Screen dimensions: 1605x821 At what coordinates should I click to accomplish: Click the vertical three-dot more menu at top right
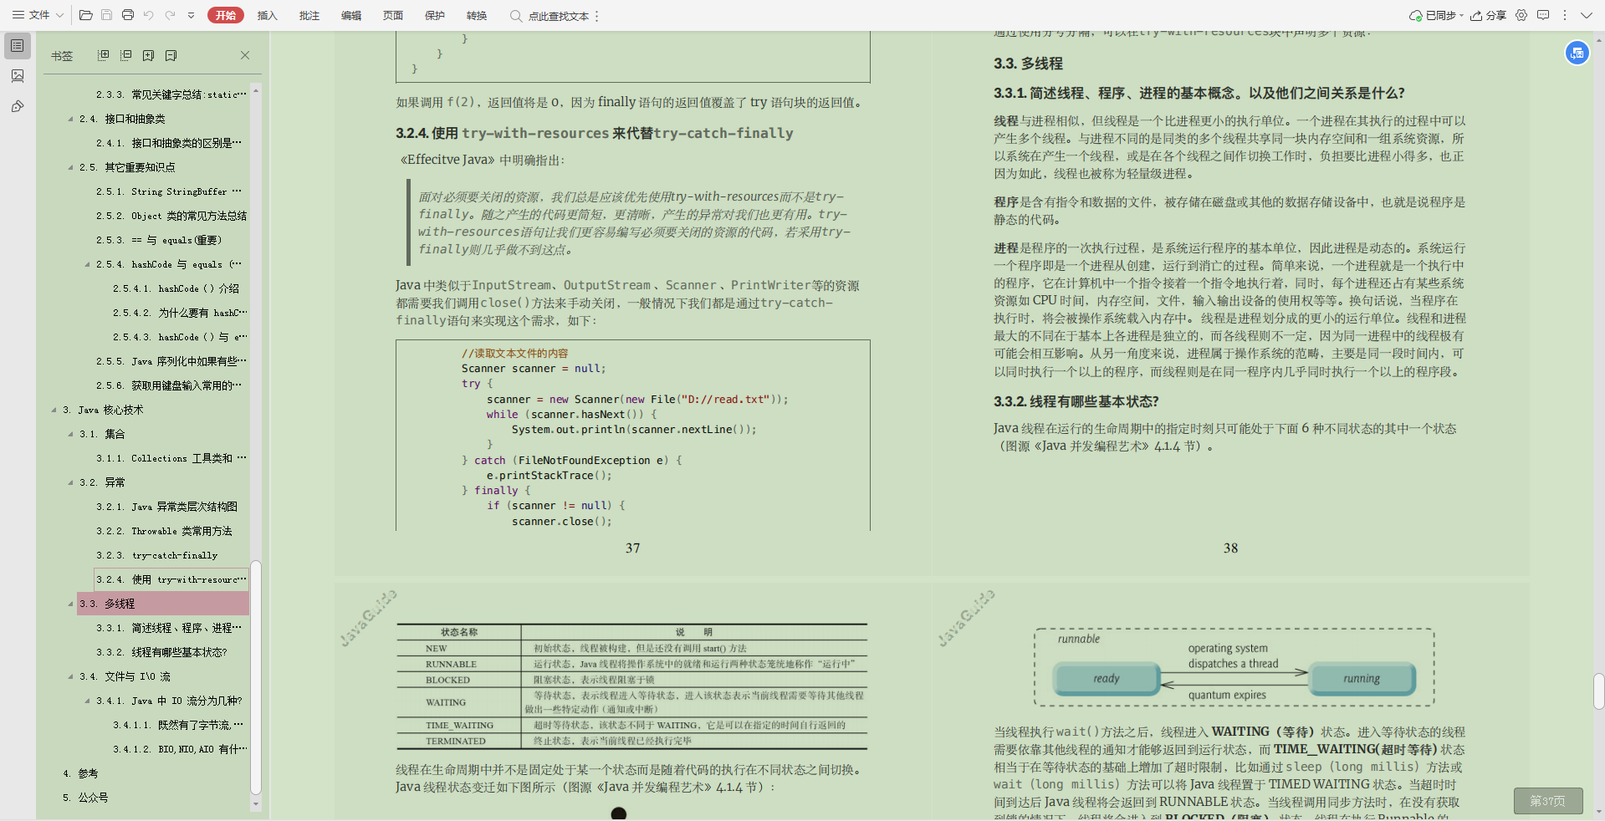tap(1565, 15)
